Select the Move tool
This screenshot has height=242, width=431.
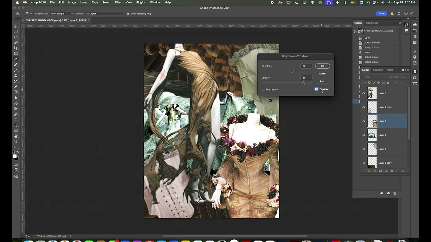[x=15, y=26]
